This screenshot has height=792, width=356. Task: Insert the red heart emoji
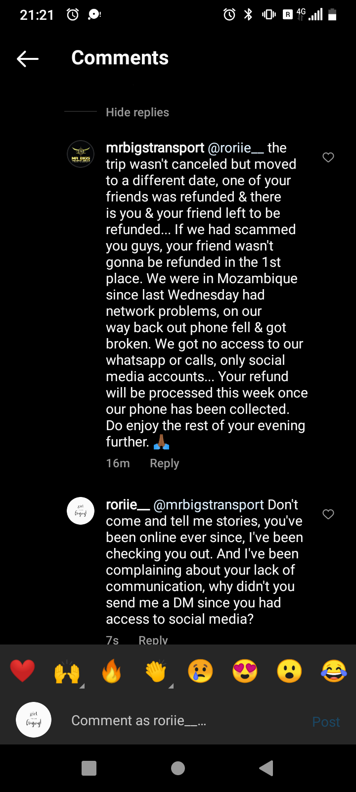(x=23, y=672)
